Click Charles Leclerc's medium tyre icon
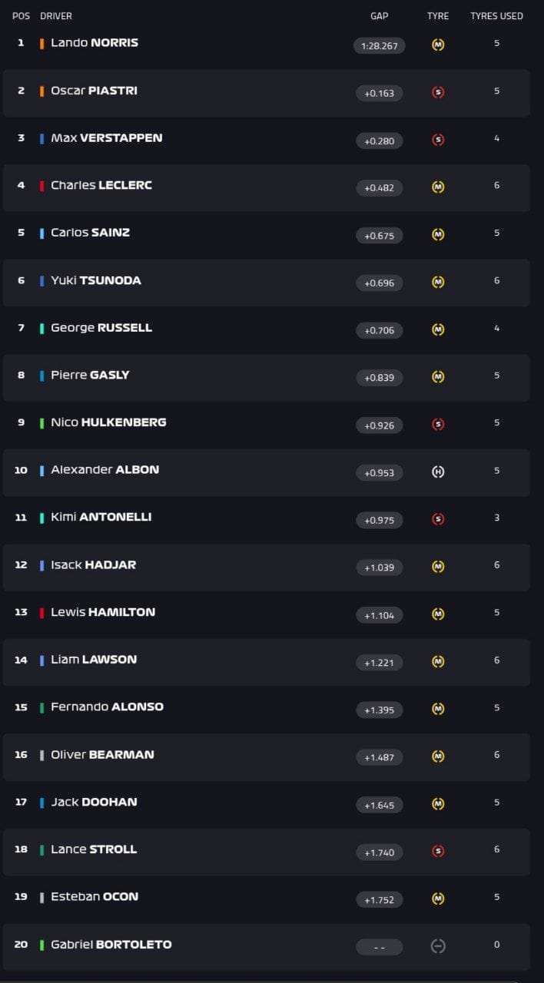The height and width of the screenshot is (983, 544). 438,187
